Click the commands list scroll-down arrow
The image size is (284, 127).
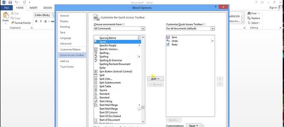click(143, 122)
